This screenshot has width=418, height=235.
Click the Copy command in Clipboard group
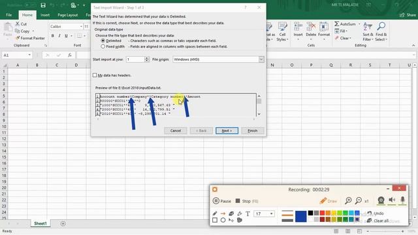[x=25, y=31]
